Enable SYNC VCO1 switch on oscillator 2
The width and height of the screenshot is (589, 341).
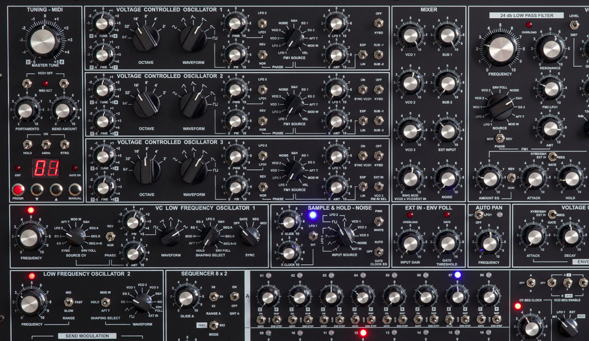(363, 89)
